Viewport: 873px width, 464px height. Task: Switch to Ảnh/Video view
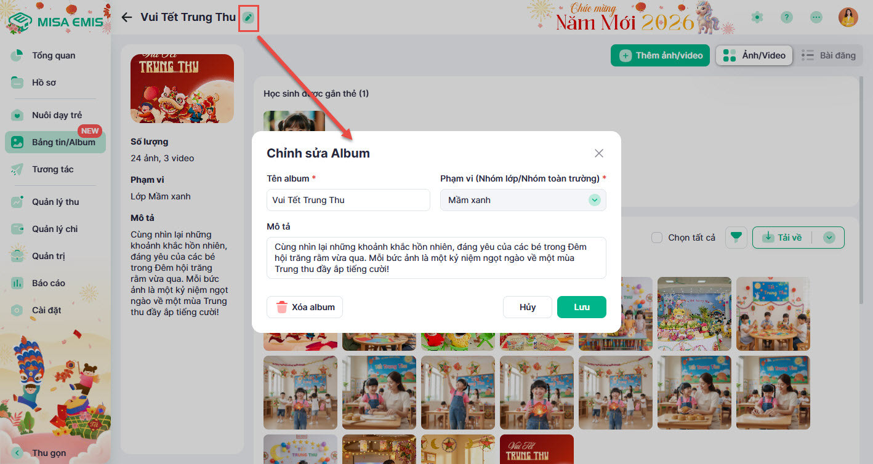(755, 55)
